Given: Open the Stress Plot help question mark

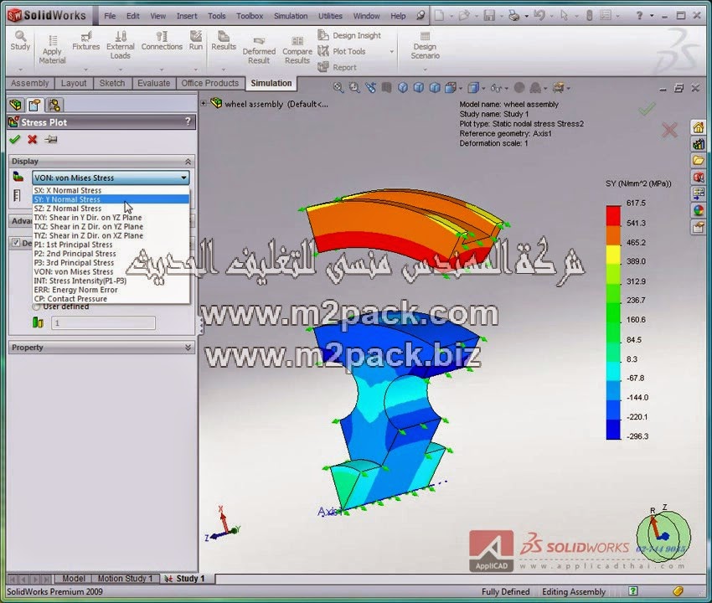Looking at the screenshot, I should tap(188, 121).
